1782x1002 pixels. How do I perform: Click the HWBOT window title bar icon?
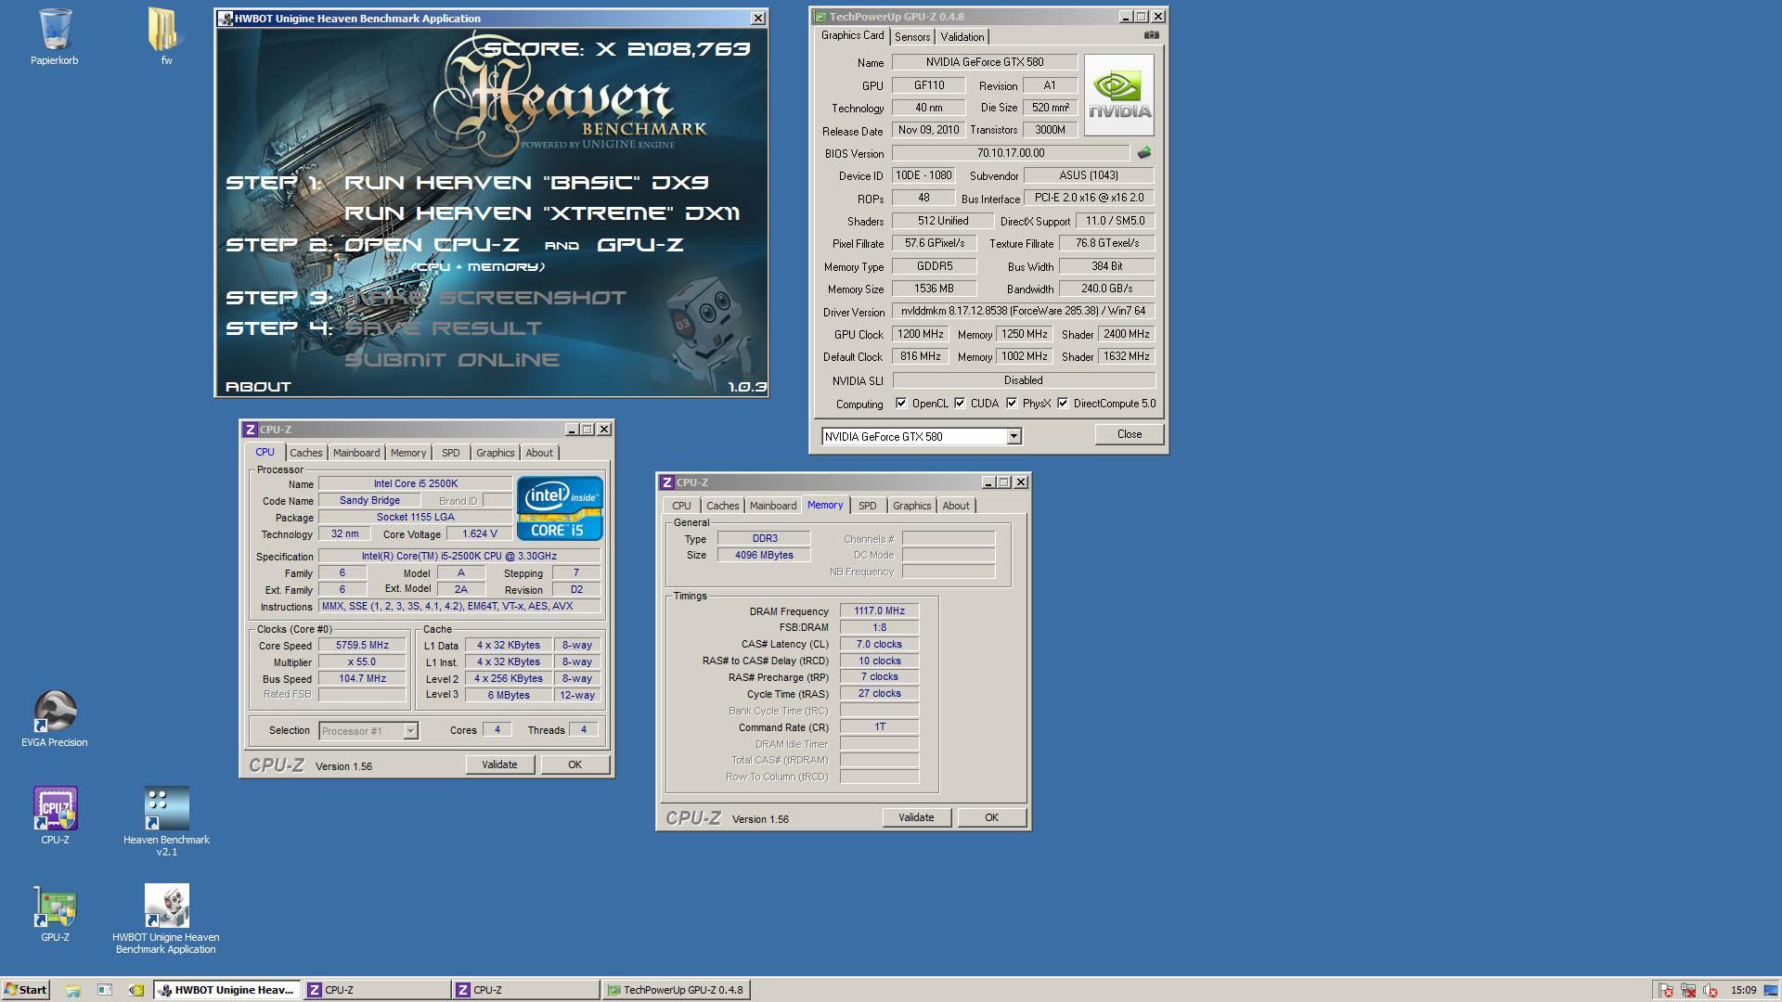[x=226, y=19]
